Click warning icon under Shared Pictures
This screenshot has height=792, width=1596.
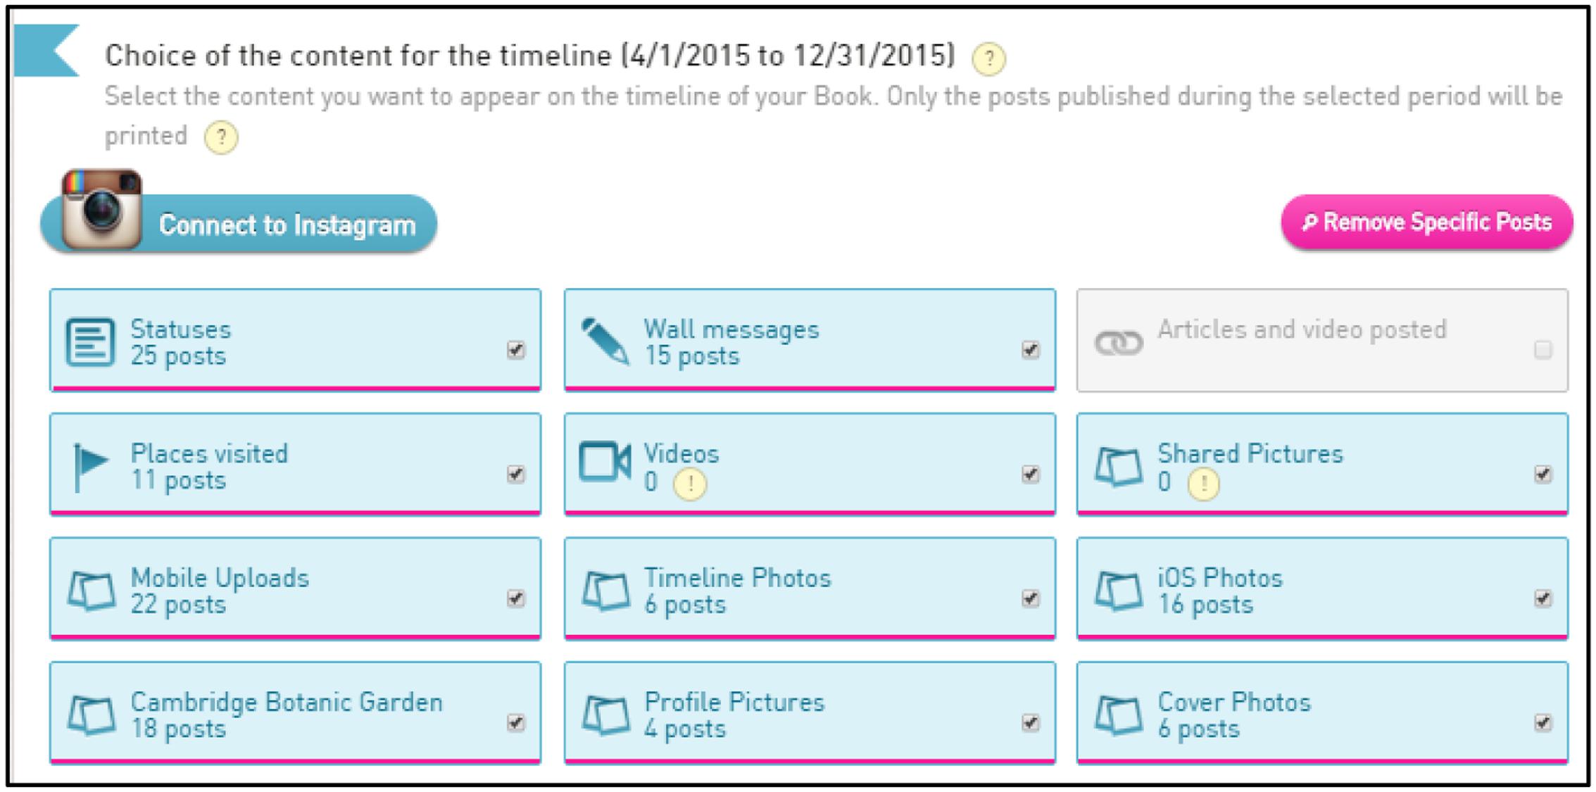coord(1203,484)
